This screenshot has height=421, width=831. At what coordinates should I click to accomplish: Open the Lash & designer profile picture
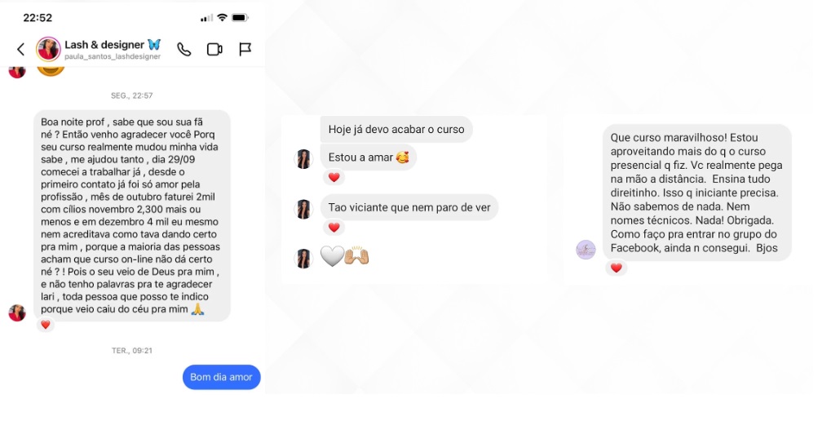(x=48, y=49)
